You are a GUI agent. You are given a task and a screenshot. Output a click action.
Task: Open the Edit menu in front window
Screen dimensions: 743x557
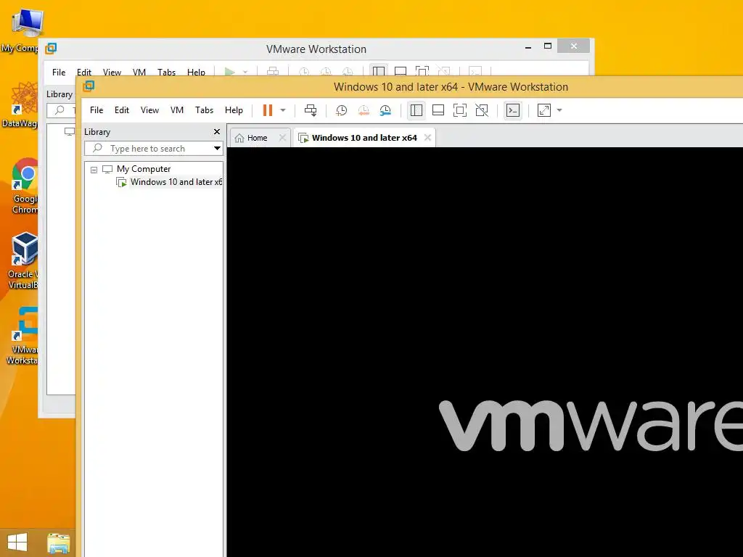(x=122, y=110)
